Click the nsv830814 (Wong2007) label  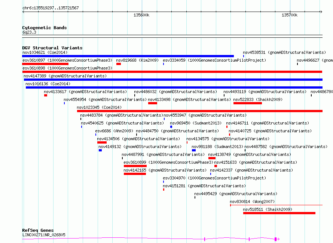(x=252, y=202)
